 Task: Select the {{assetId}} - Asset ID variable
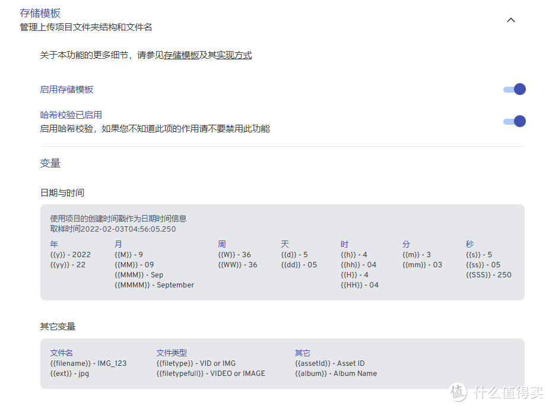pos(330,363)
